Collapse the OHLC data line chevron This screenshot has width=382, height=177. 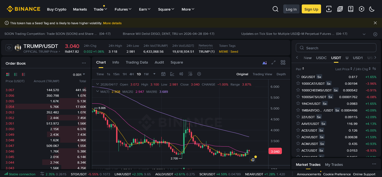[98, 84]
